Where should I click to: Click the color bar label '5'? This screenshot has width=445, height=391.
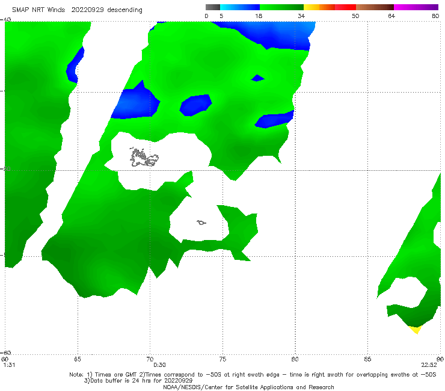pyautogui.click(x=221, y=16)
